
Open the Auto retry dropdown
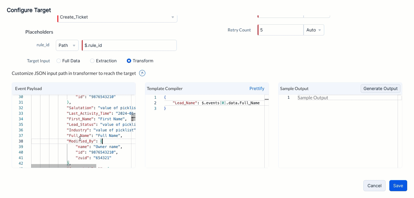coord(314,30)
